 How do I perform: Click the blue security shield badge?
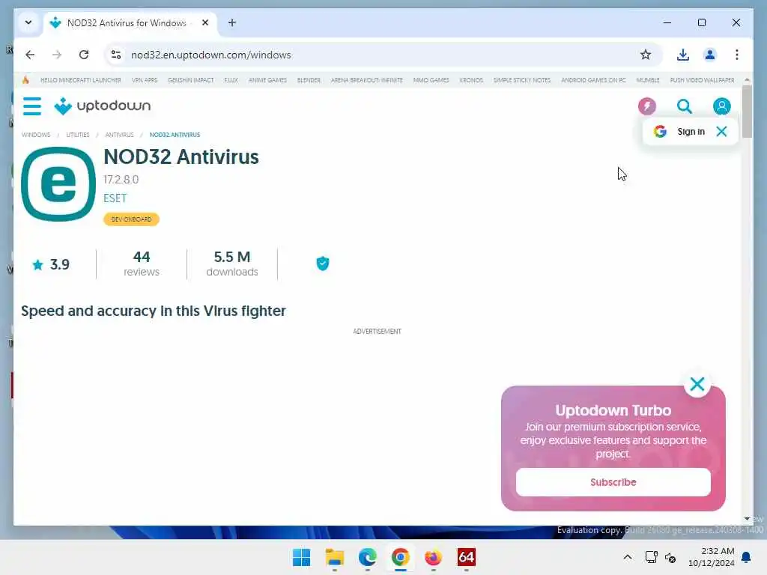click(322, 264)
